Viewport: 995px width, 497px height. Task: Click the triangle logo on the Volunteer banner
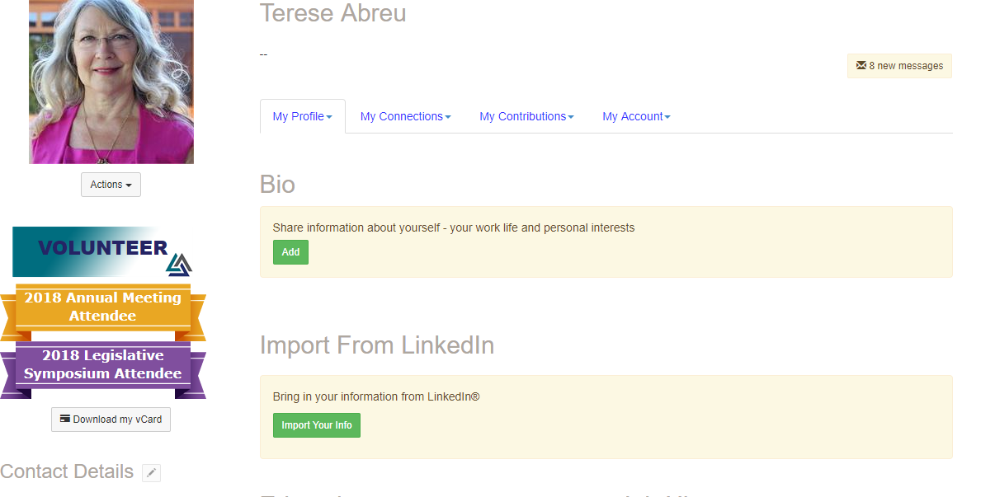[x=175, y=261]
